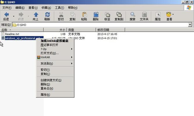Click the 文本文档 type cell
The height and width of the screenshot is (116, 194).
tap(74, 34)
